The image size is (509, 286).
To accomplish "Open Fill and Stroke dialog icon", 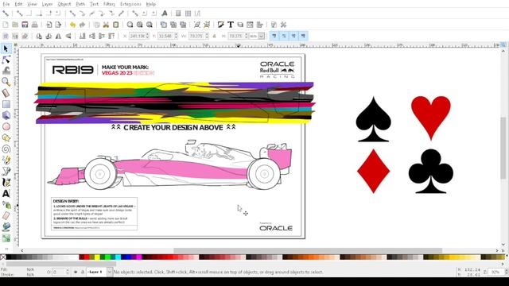I will [221, 25].
